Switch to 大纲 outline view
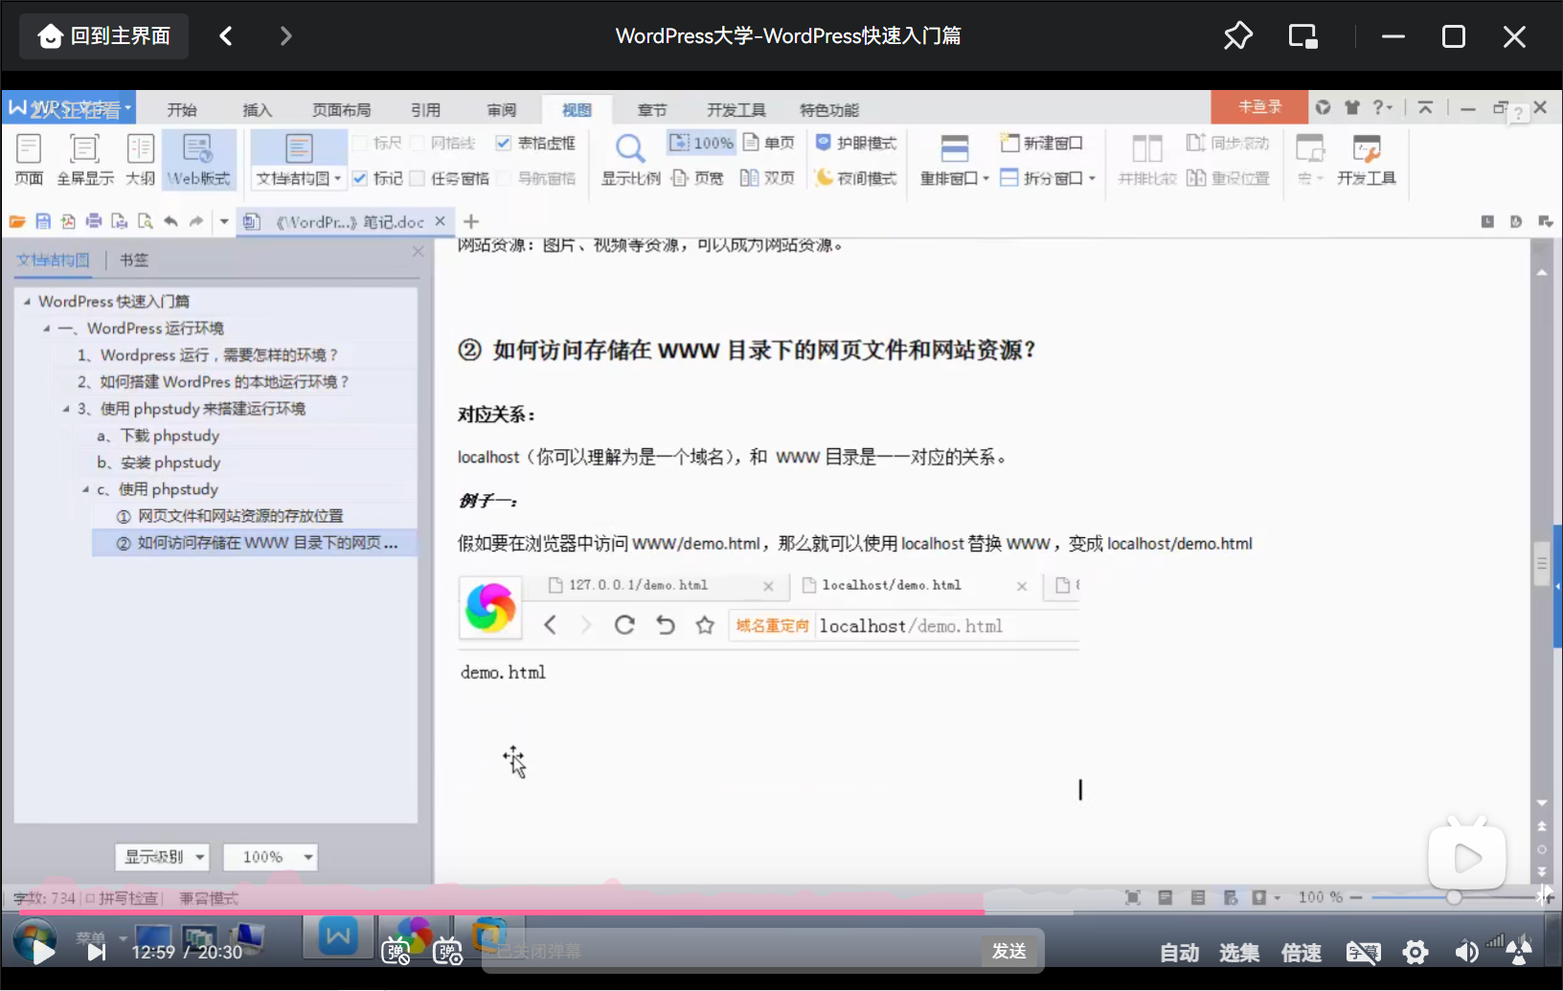 pos(140,160)
